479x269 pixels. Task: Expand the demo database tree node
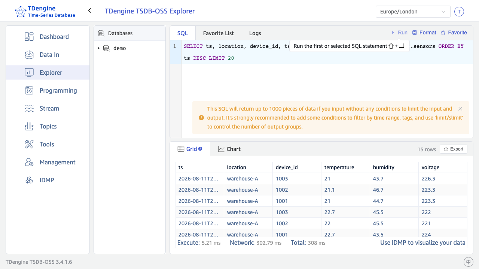click(98, 48)
